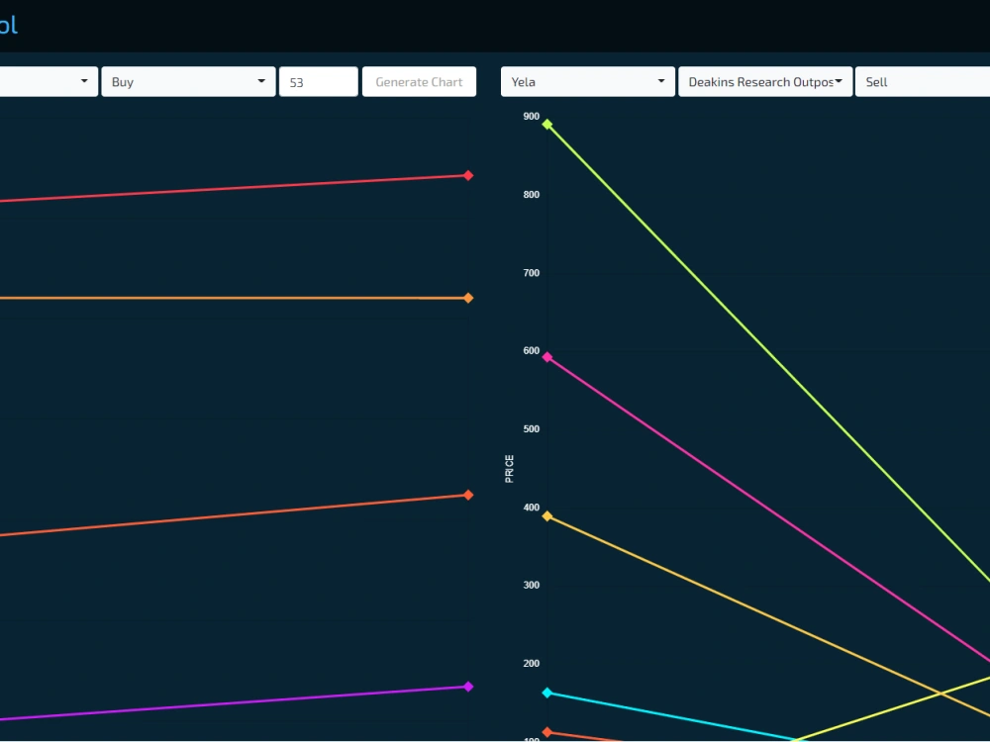Click the Generate Chart button
This screenshot has width=990, height=742.
[x=419, y=82]
